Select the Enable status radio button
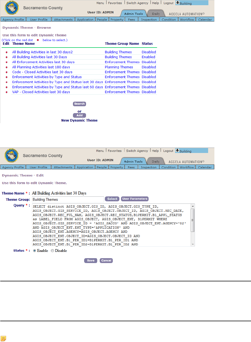 (x=35, y=251)
